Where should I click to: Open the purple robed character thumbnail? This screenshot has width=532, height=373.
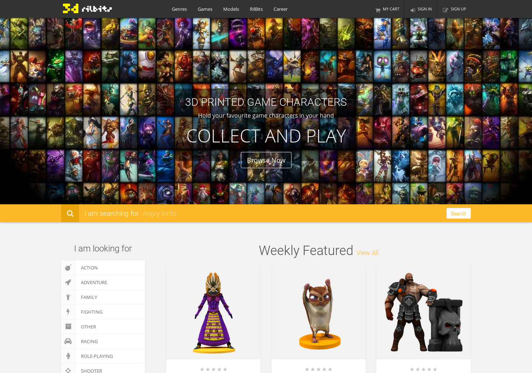point(214,313)
